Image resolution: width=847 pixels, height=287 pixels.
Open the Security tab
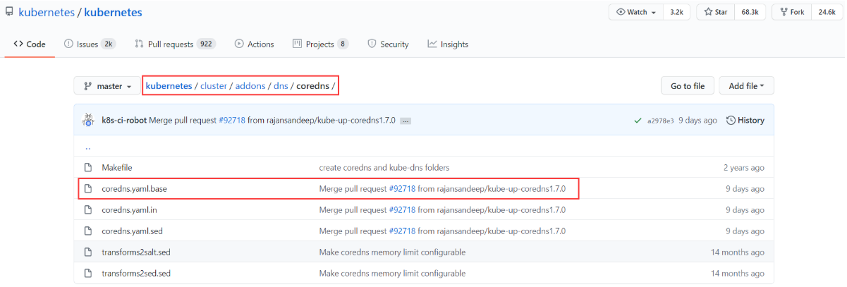coord(388,44)
